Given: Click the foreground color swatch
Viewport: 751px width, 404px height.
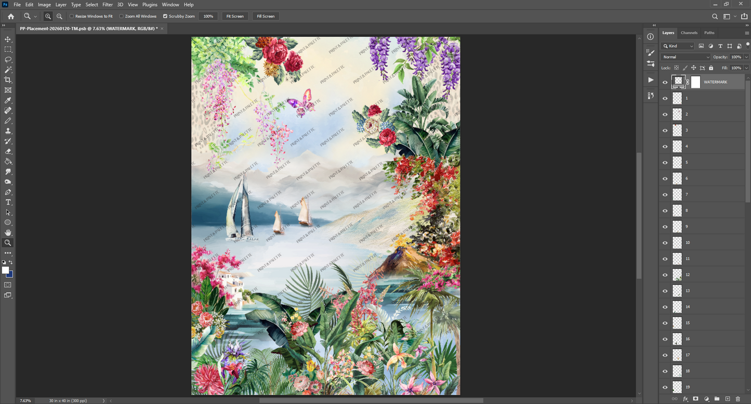Looking at the screenshot, I should (x=6, y=270).
